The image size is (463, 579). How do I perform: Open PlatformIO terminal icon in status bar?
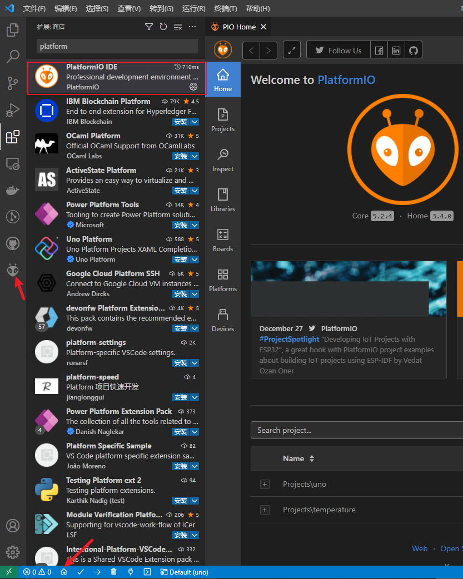(147, 572)
